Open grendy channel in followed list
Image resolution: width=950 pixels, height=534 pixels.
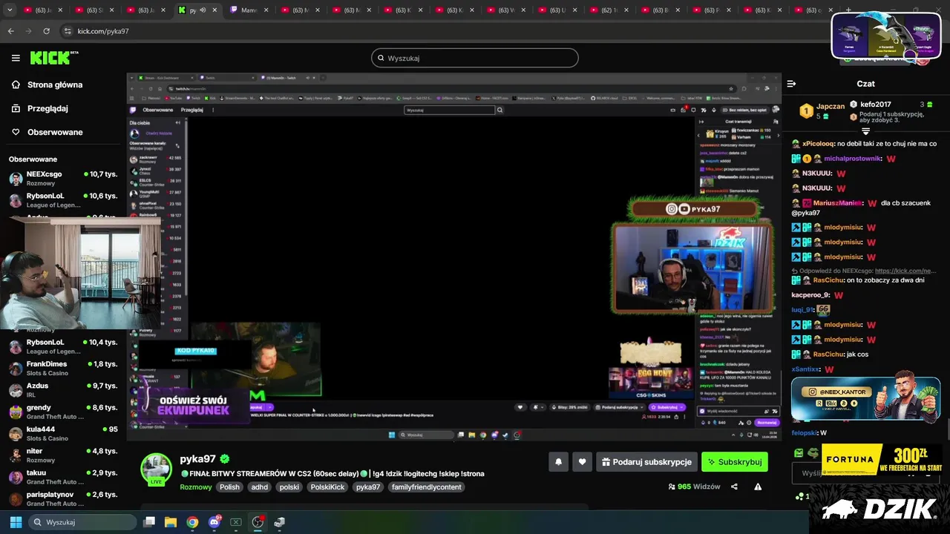click(x=63, y=412)
